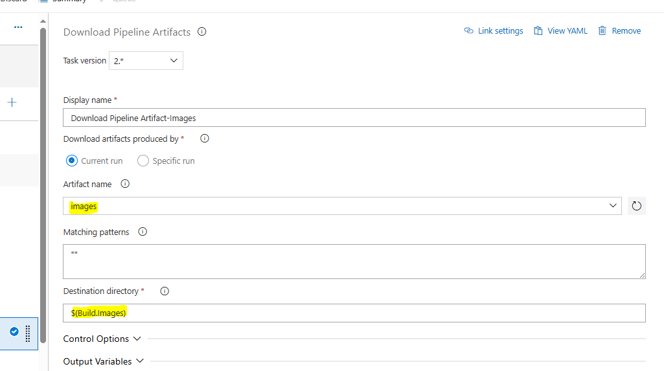Open the ellipsis more options menu

tap(17, 27)
